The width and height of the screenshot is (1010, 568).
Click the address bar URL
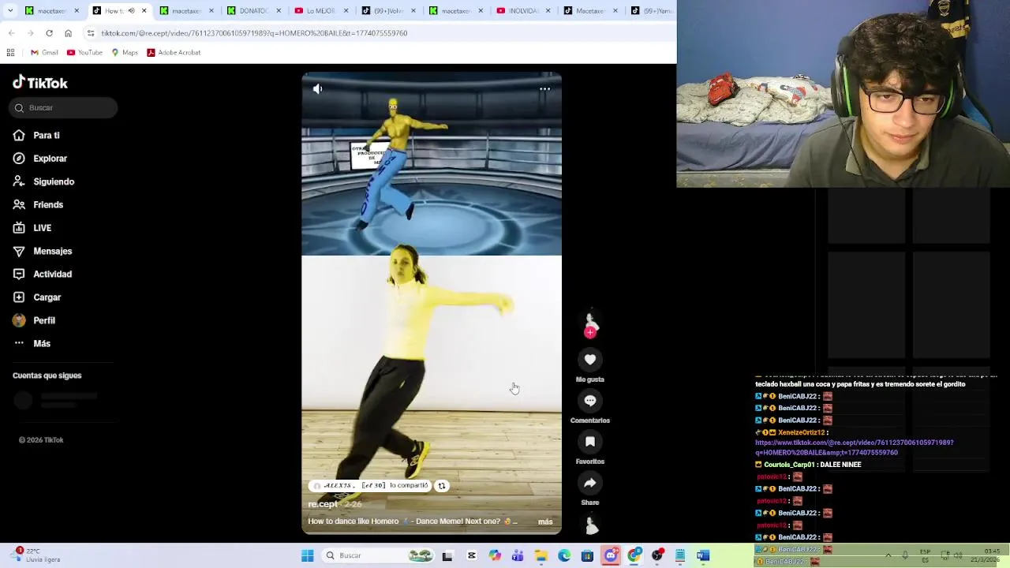pyautogui.click(x=254, y=33)
